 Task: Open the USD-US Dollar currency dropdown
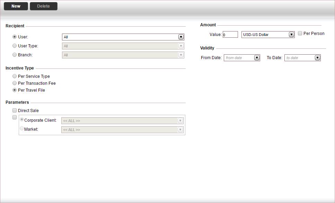pyautogui.click(x=291, y=35)
